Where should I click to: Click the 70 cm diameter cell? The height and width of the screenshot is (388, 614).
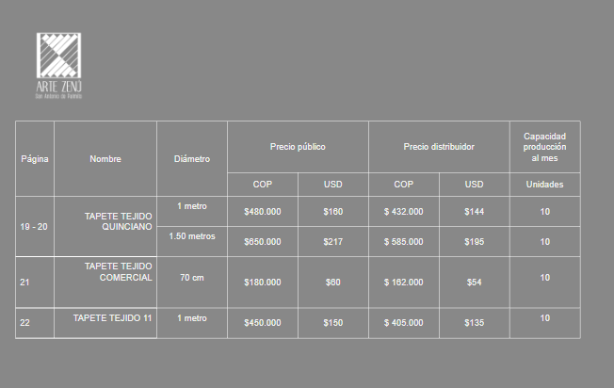tap(192, 283)
